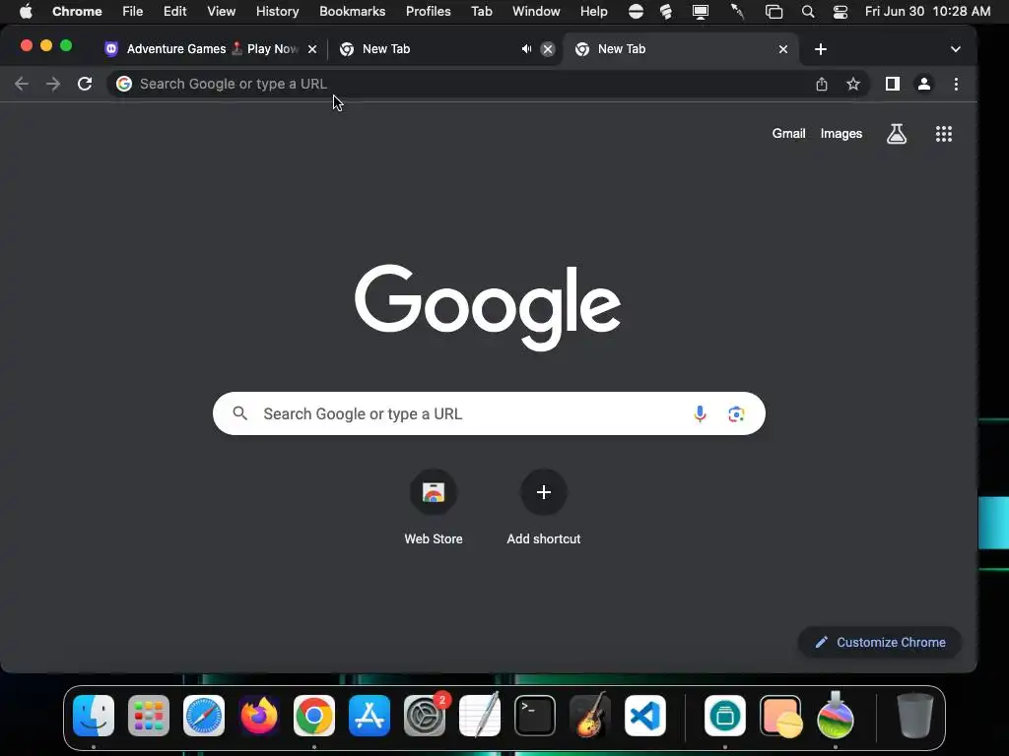Open the Trash in the Dock
The height and width of the screenshot is (756, 1009).
915,716
